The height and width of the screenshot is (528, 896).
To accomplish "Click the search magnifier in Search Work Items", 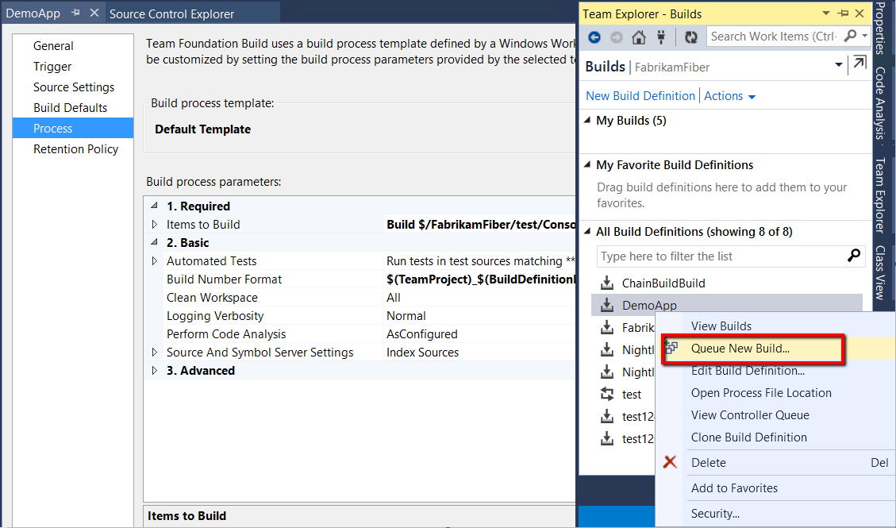I will (848, 36).
